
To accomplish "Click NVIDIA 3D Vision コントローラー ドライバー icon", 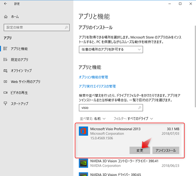I will pos(83,163).
